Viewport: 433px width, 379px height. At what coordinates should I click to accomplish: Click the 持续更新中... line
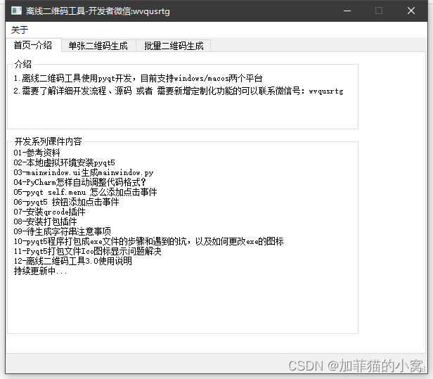tap(40, 271)
